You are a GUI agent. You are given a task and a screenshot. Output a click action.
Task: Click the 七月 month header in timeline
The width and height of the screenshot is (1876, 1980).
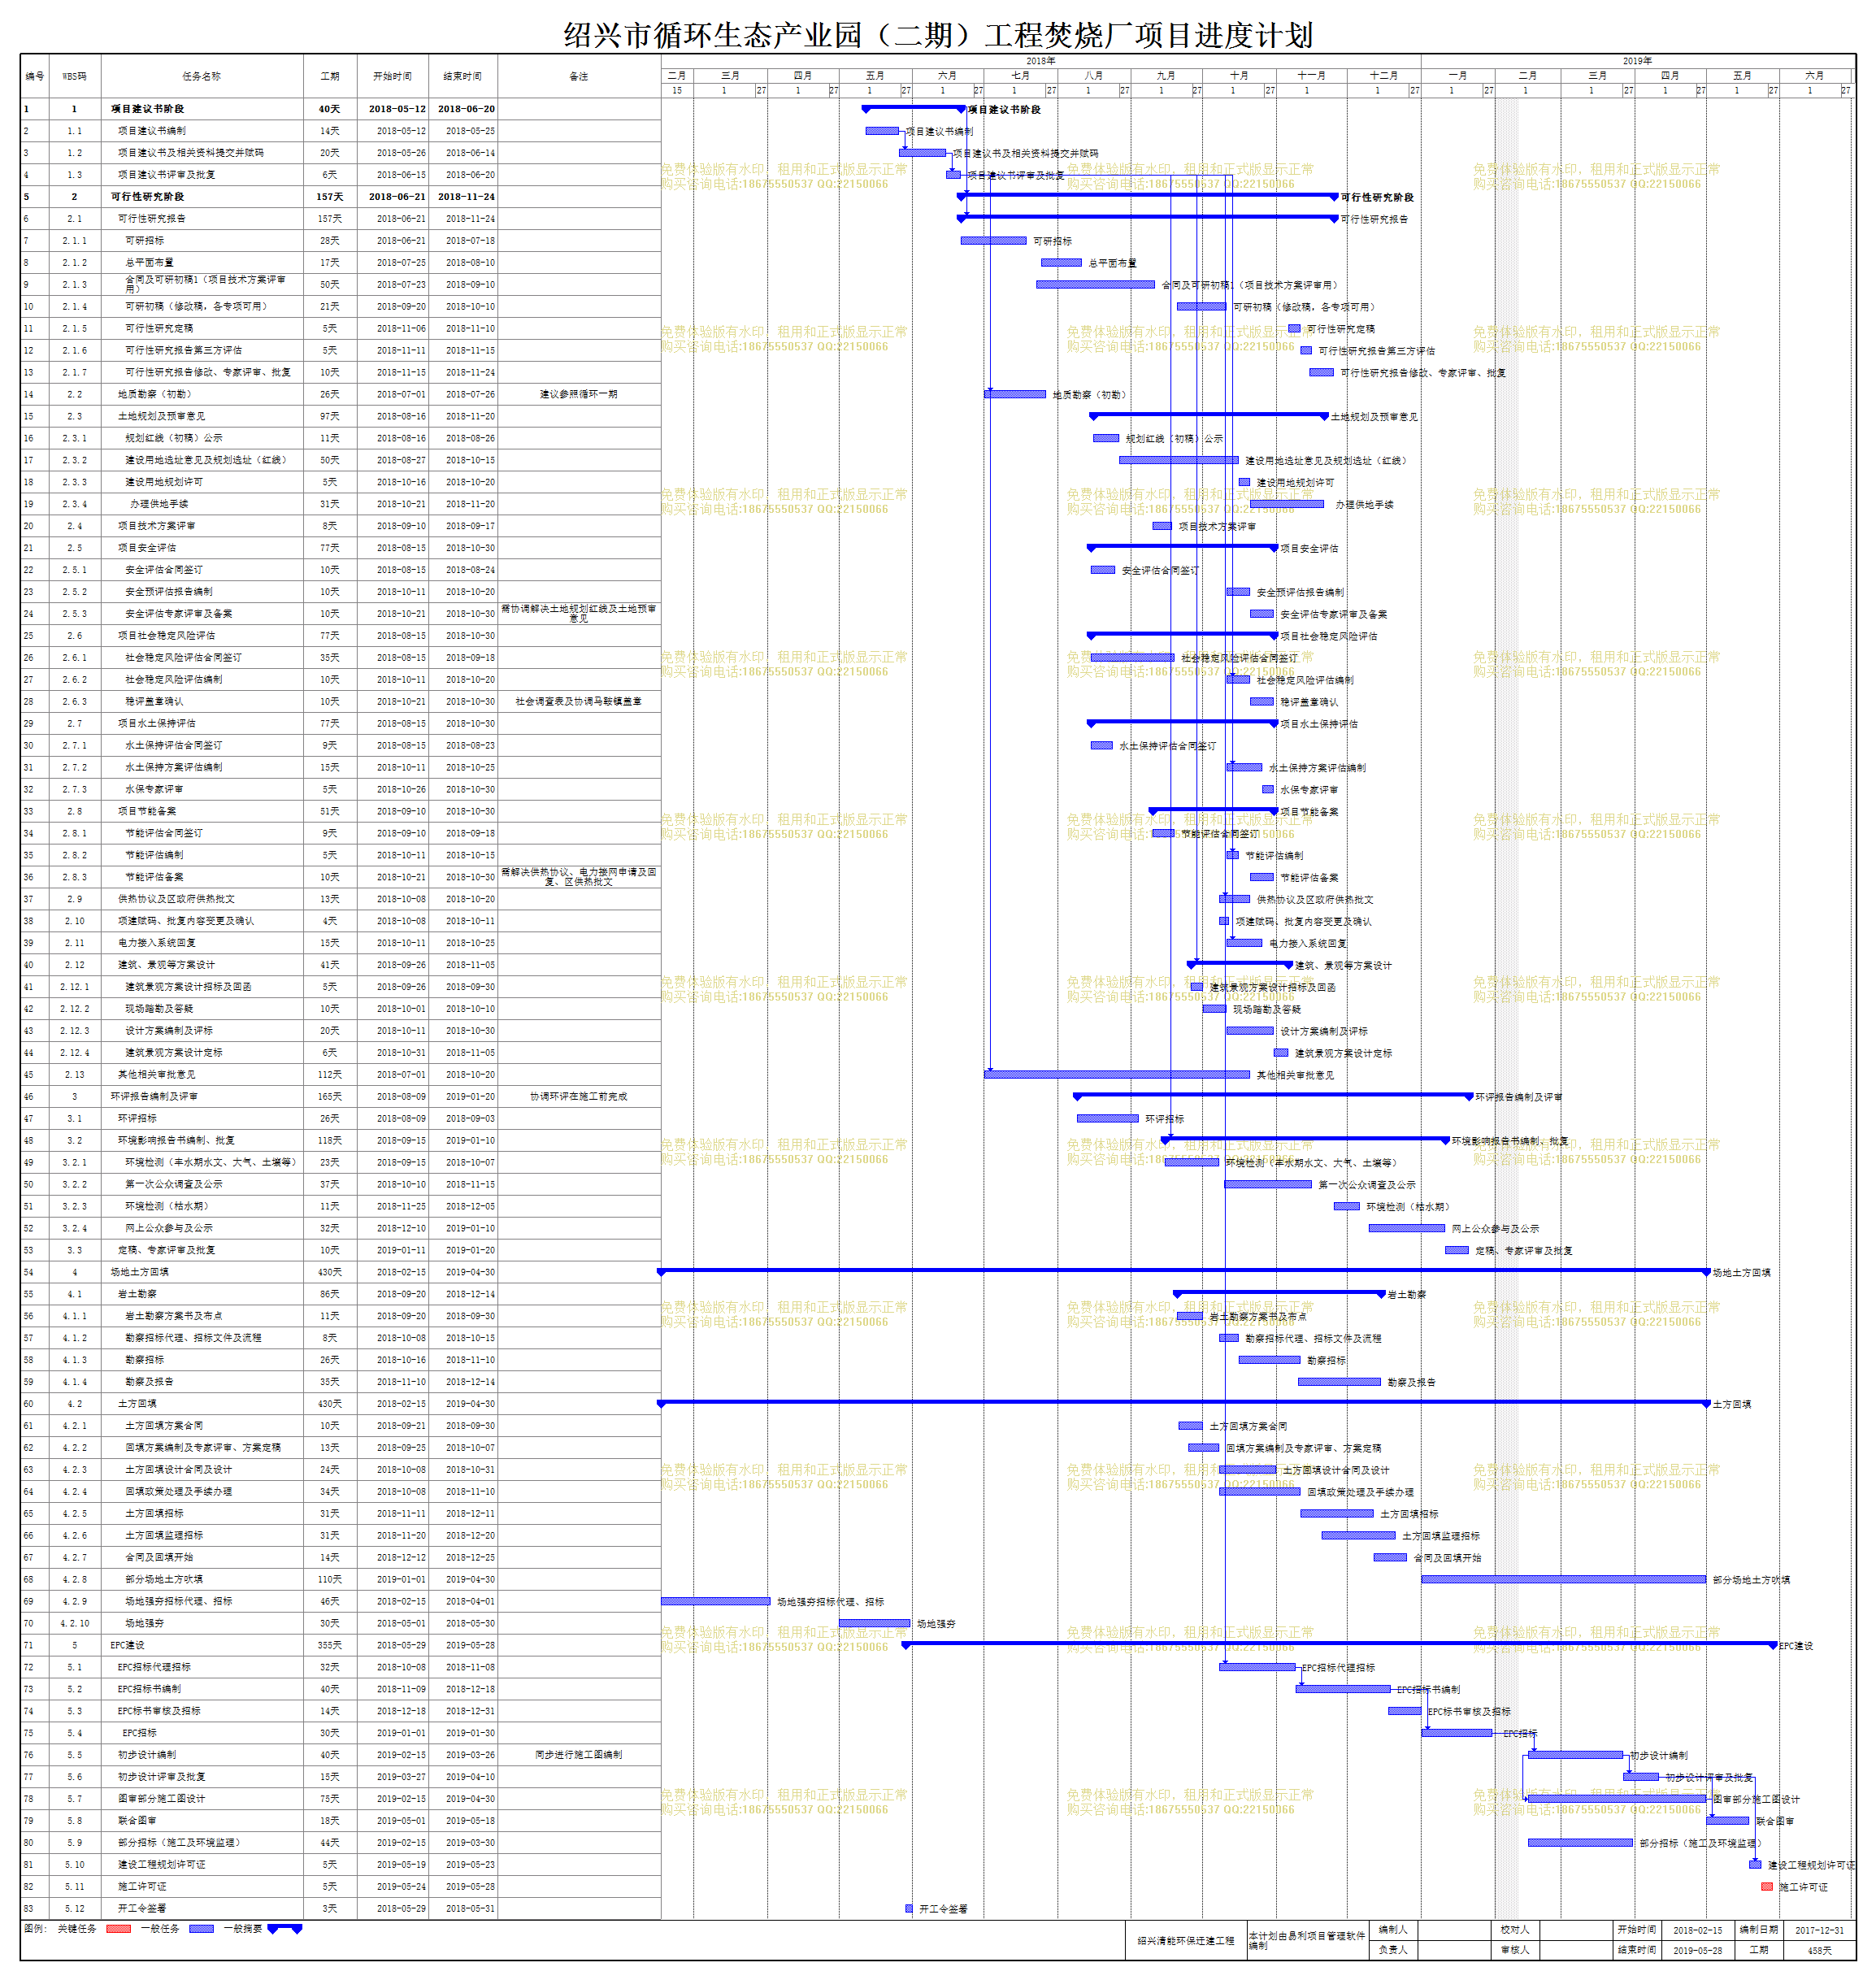pyautogui.click(x=1020, y=75)
